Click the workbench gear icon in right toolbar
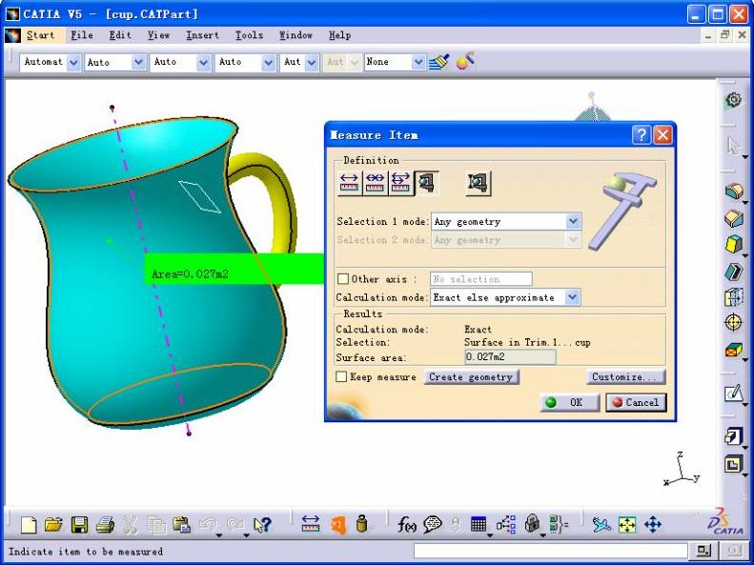 (733, 100)
